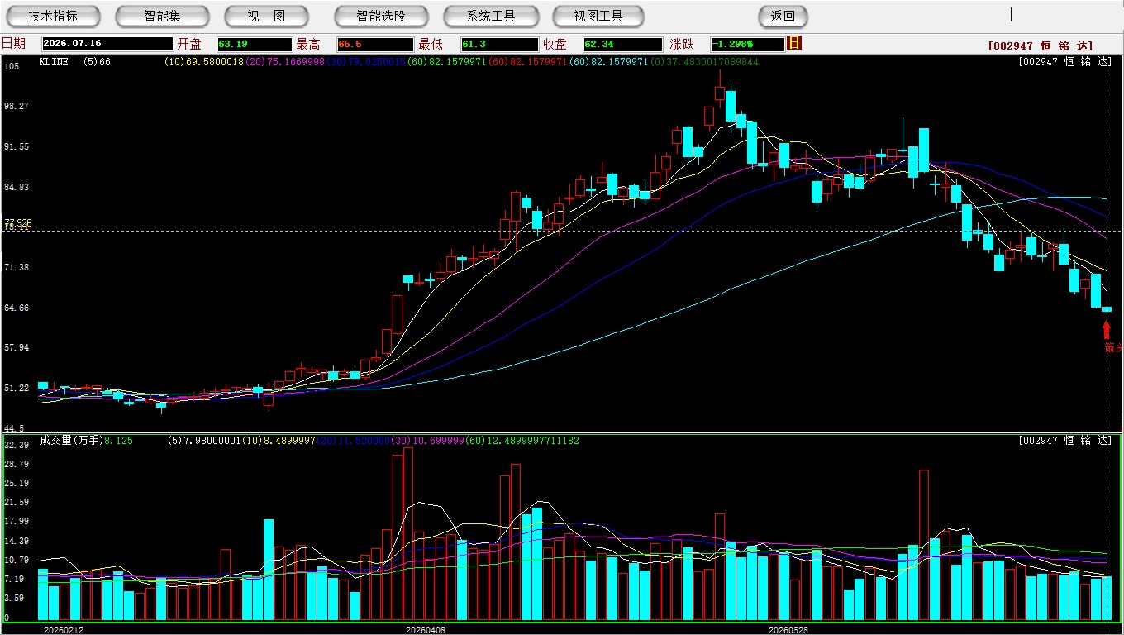Click the 84.83 price axis label
Screen dimensions: 1124x635
point(17,187)
